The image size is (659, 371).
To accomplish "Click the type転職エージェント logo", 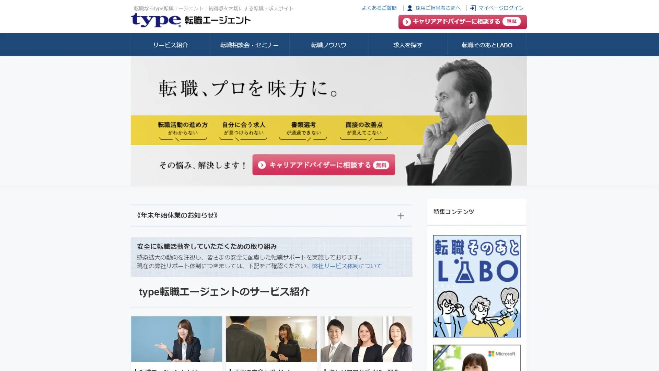I will point(190,20).
